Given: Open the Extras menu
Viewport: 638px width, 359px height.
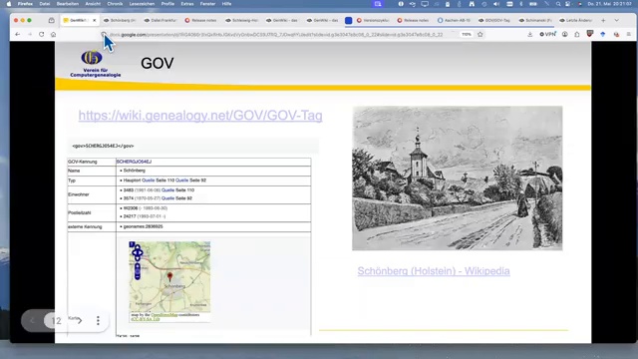Looking at the screenshot, I should pos(187,4).
